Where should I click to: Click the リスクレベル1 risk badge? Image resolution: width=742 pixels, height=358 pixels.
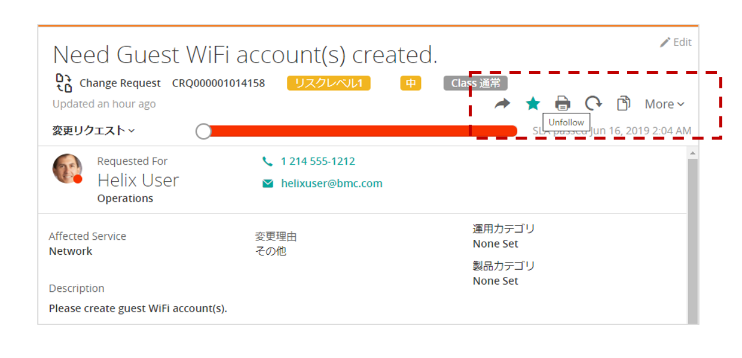(328, 83)
